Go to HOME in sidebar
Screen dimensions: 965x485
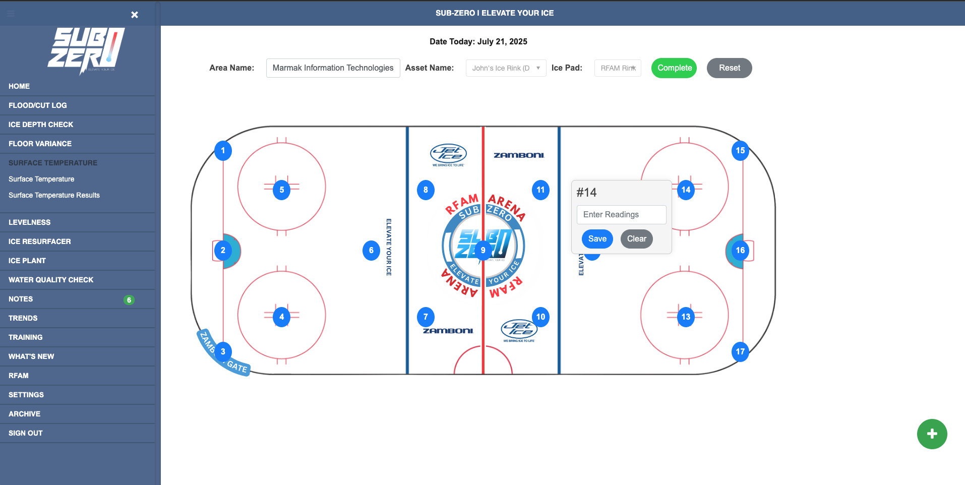coord(78,86)
